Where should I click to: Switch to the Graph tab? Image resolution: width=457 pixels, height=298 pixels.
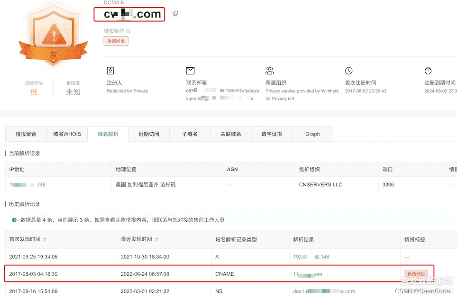pos(312,134)
